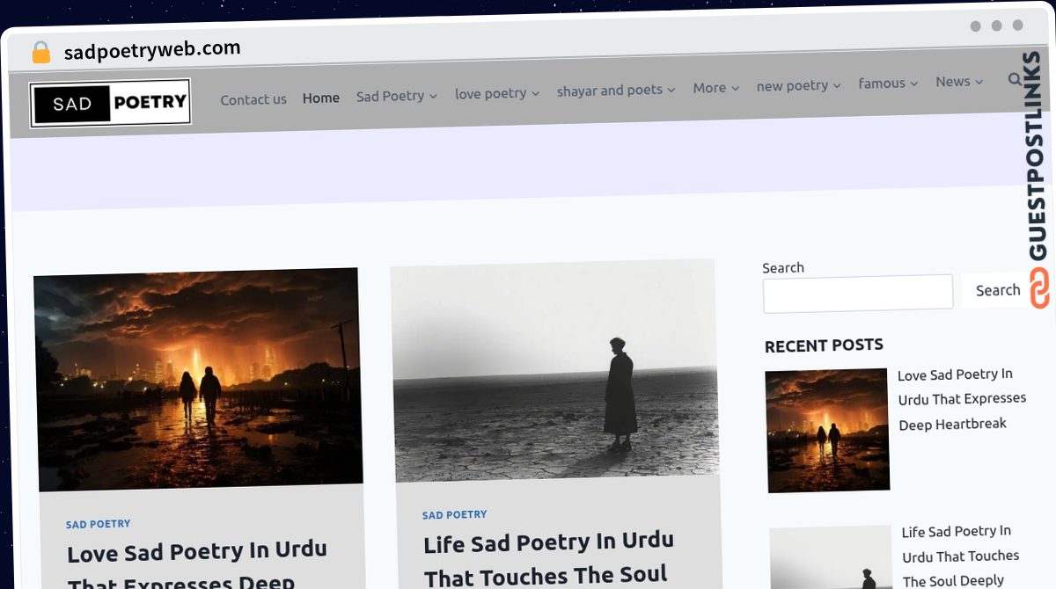Expand the Sad Poetry dropdown menu
The image size is (1056, 589).
click(x=396, y=96)
